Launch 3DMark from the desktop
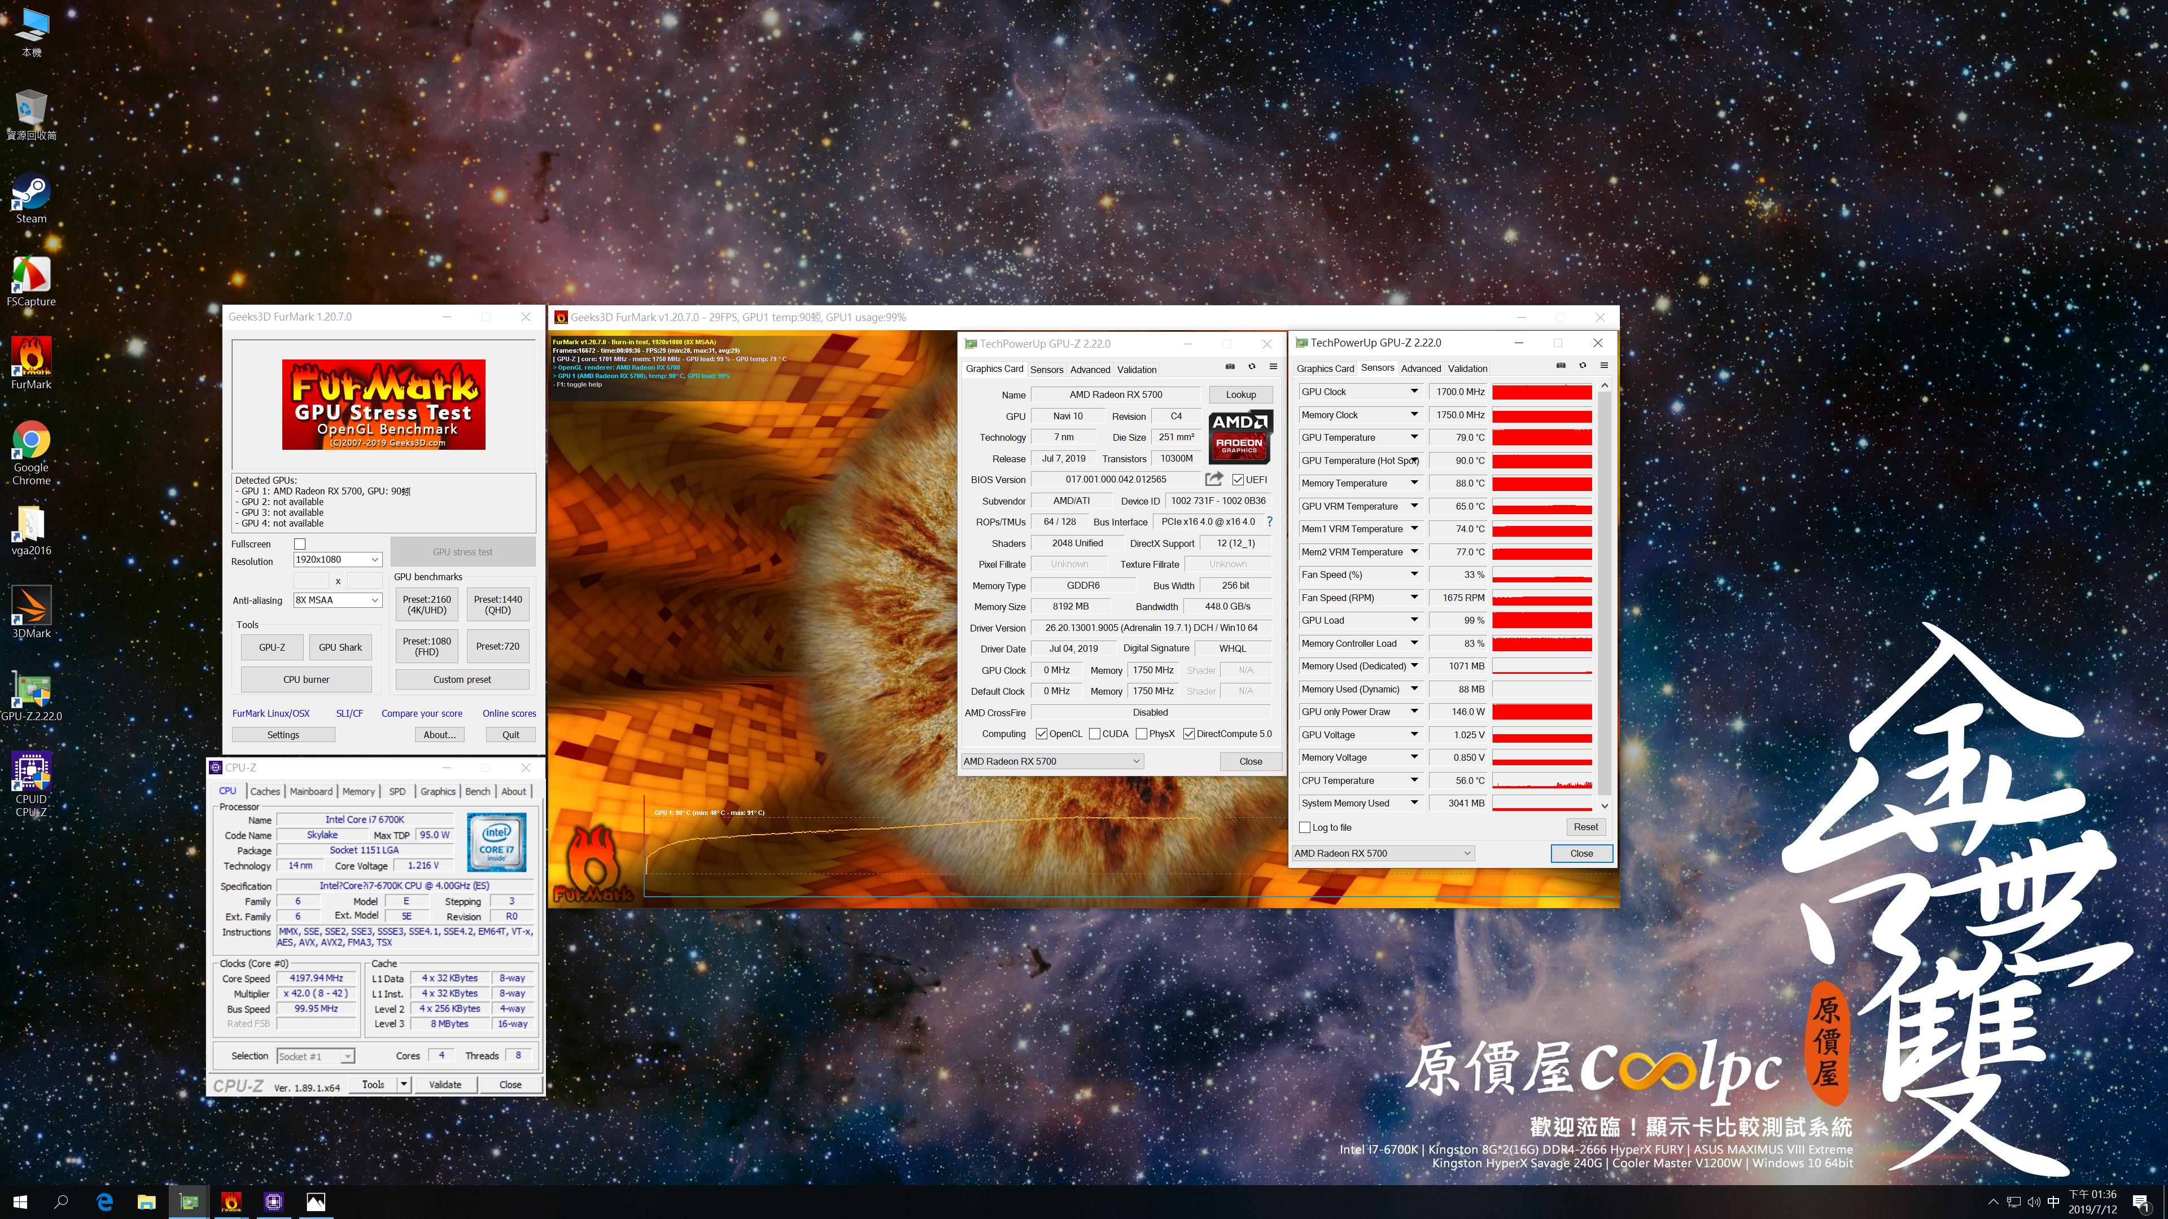 pyautogui.click(x=31, y=612)
